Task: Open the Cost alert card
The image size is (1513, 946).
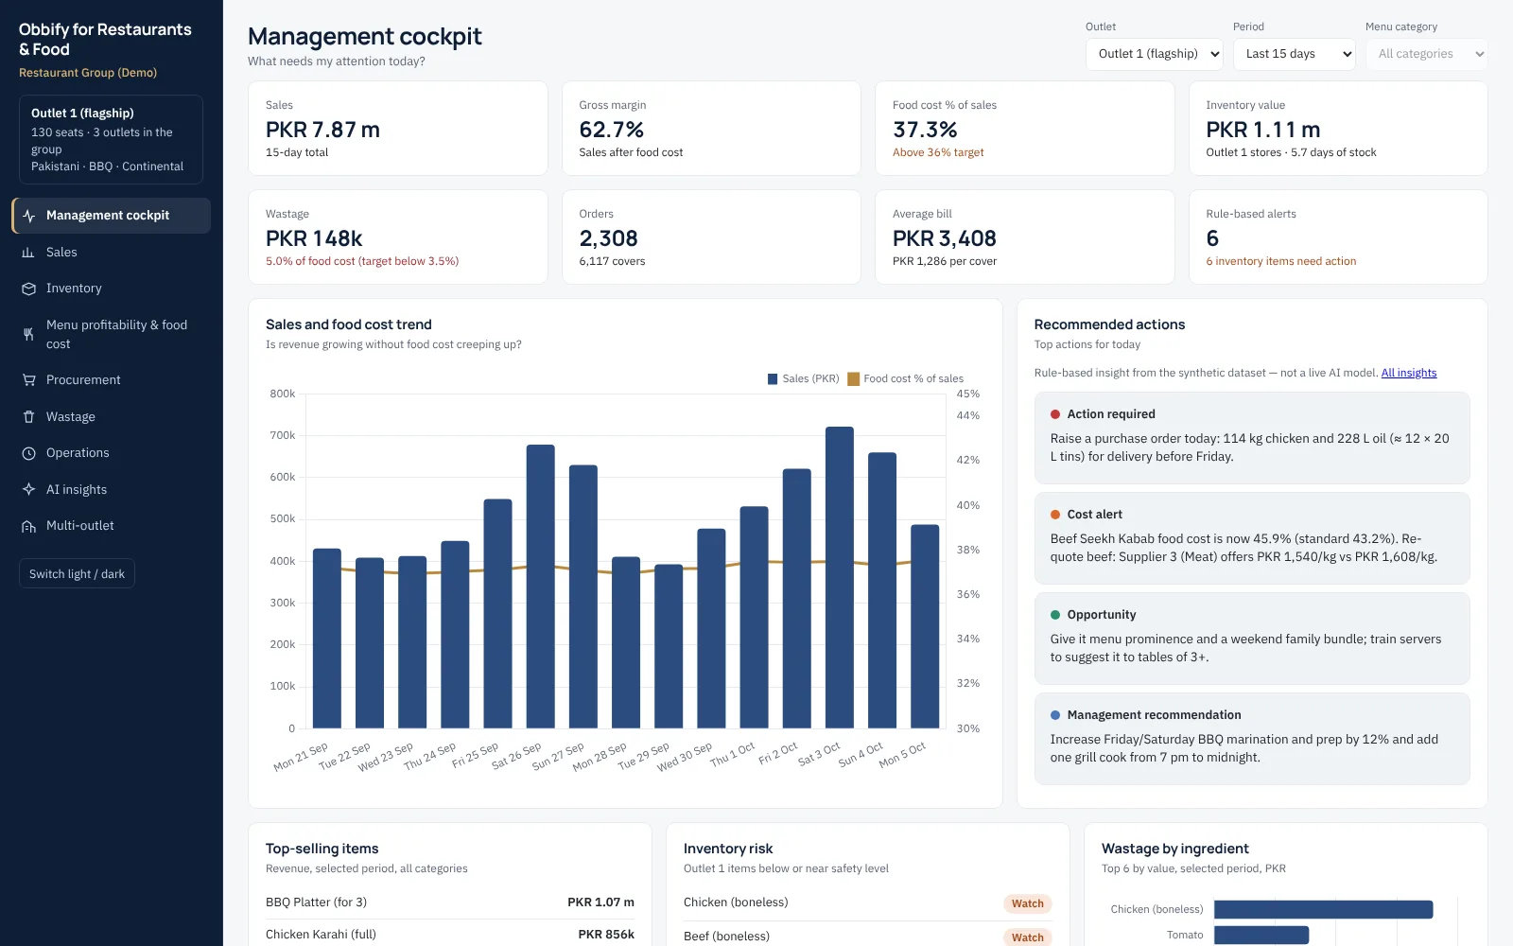Action: (1252, 538)
